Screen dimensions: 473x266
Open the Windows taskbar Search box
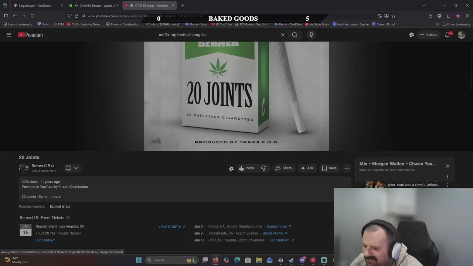tap(171, 260)
